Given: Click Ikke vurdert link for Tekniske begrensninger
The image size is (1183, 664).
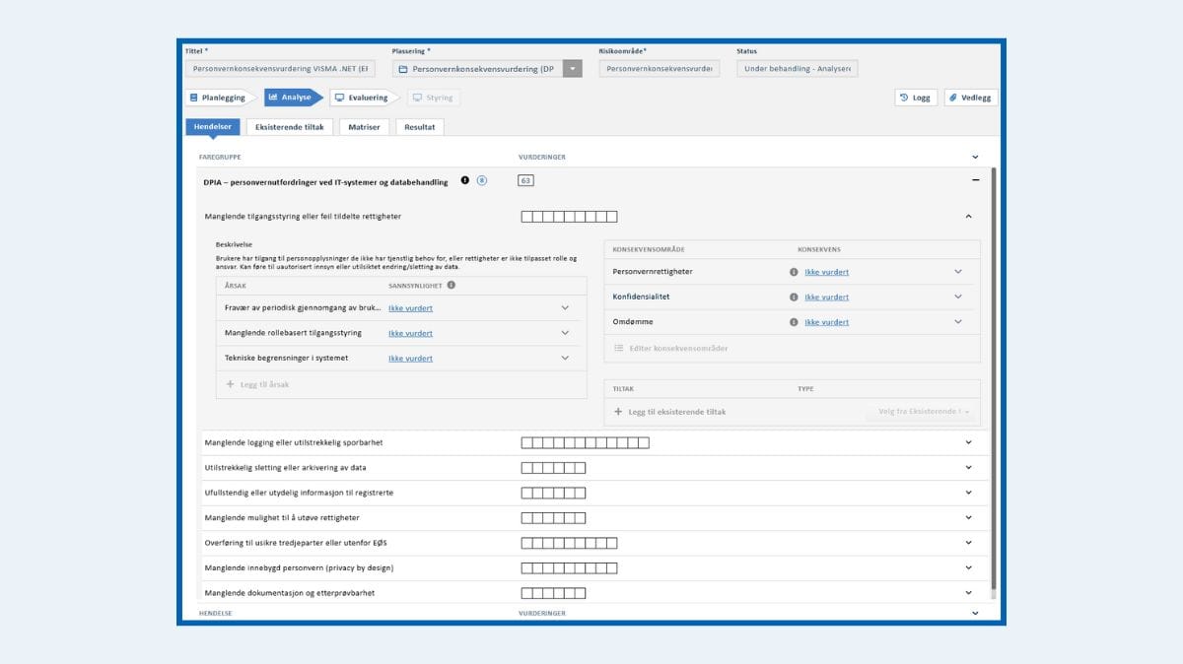Looking at the screenshot, I should (410, 359).
